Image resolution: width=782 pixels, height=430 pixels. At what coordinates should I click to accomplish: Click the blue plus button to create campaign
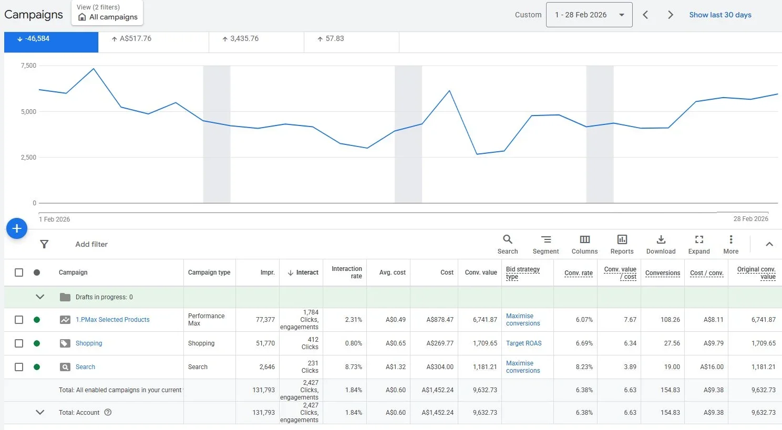click(16, 228)
